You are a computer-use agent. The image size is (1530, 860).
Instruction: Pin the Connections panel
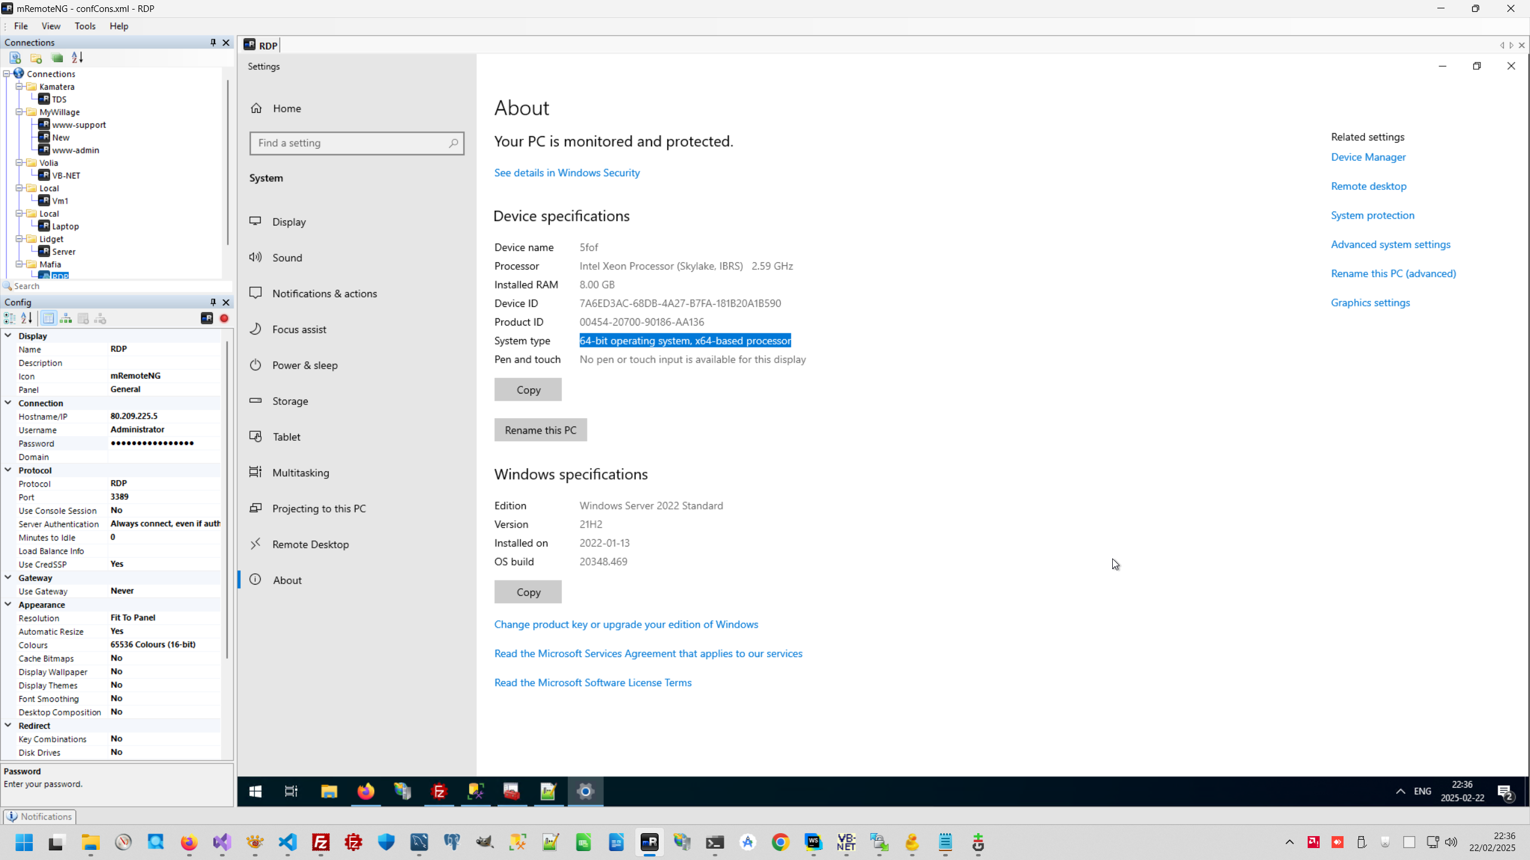tap(213, 42)
